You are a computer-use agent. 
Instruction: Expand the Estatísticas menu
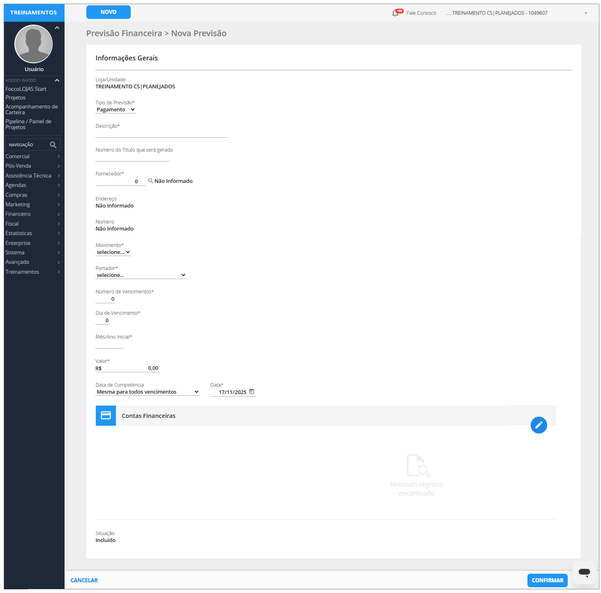point(33,233)
